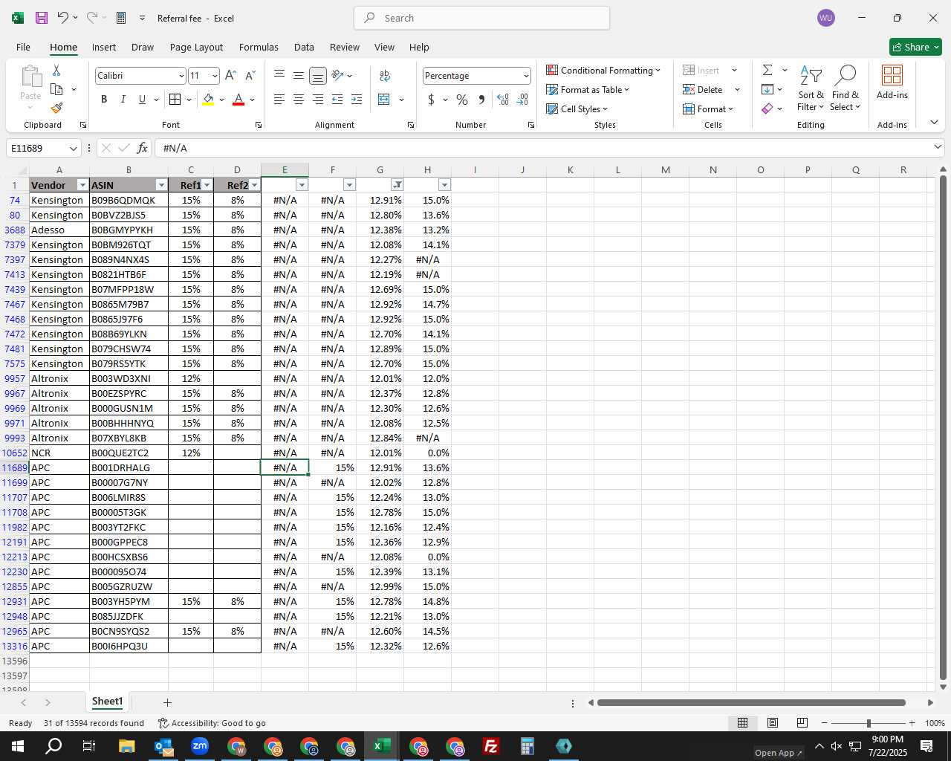Click the Decrease Indent icon

point(337,99)
